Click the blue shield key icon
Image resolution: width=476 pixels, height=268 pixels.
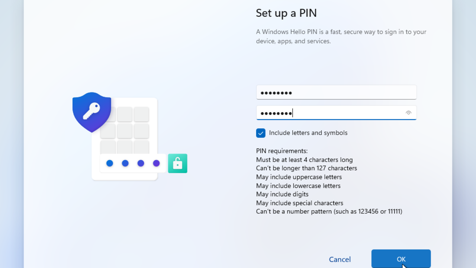[x=92, y=111]
